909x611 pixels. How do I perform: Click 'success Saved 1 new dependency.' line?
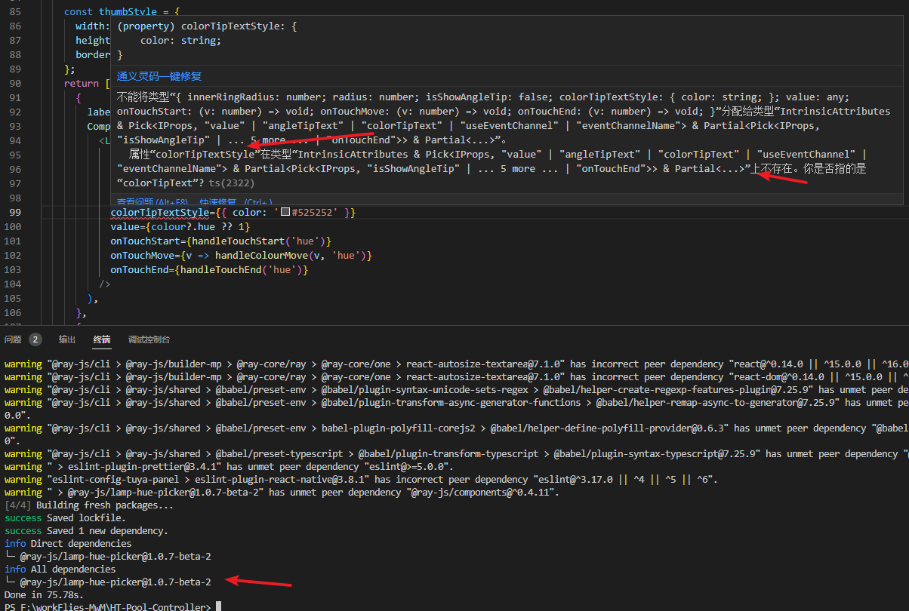85,531
